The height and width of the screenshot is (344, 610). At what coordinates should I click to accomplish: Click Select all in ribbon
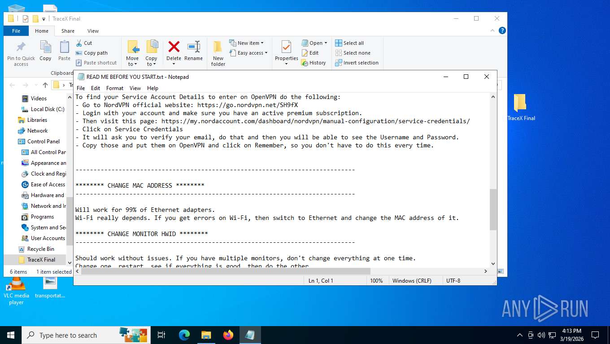coord(349,43)
